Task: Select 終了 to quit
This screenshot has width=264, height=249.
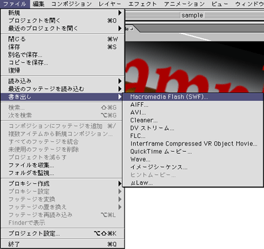Action: pyautogui.click(x=62, y=244)
